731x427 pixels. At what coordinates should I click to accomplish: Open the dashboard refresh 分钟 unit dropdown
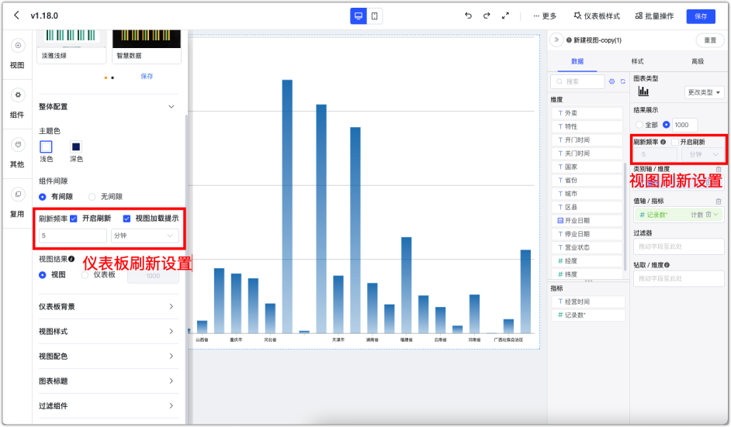point(144,236)
